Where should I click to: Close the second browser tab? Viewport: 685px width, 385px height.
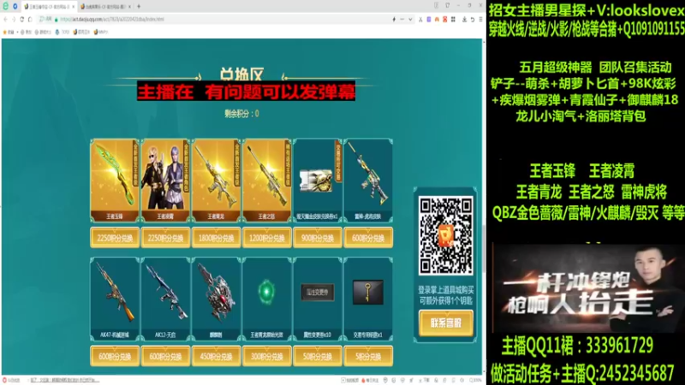[129, 7]
